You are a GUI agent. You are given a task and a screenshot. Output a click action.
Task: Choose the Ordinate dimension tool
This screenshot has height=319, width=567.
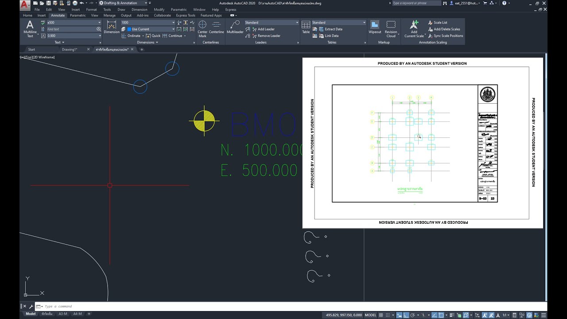(x=132, y=36)
